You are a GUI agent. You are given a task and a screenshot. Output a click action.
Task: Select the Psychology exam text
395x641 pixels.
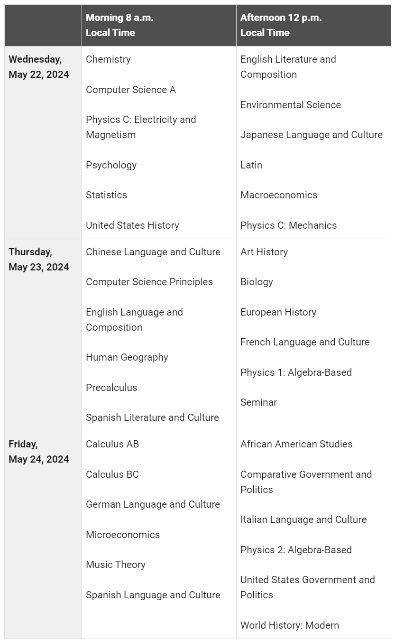coord(111,165)
